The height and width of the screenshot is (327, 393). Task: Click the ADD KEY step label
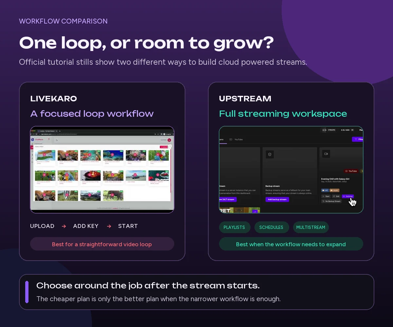point(86,226)
